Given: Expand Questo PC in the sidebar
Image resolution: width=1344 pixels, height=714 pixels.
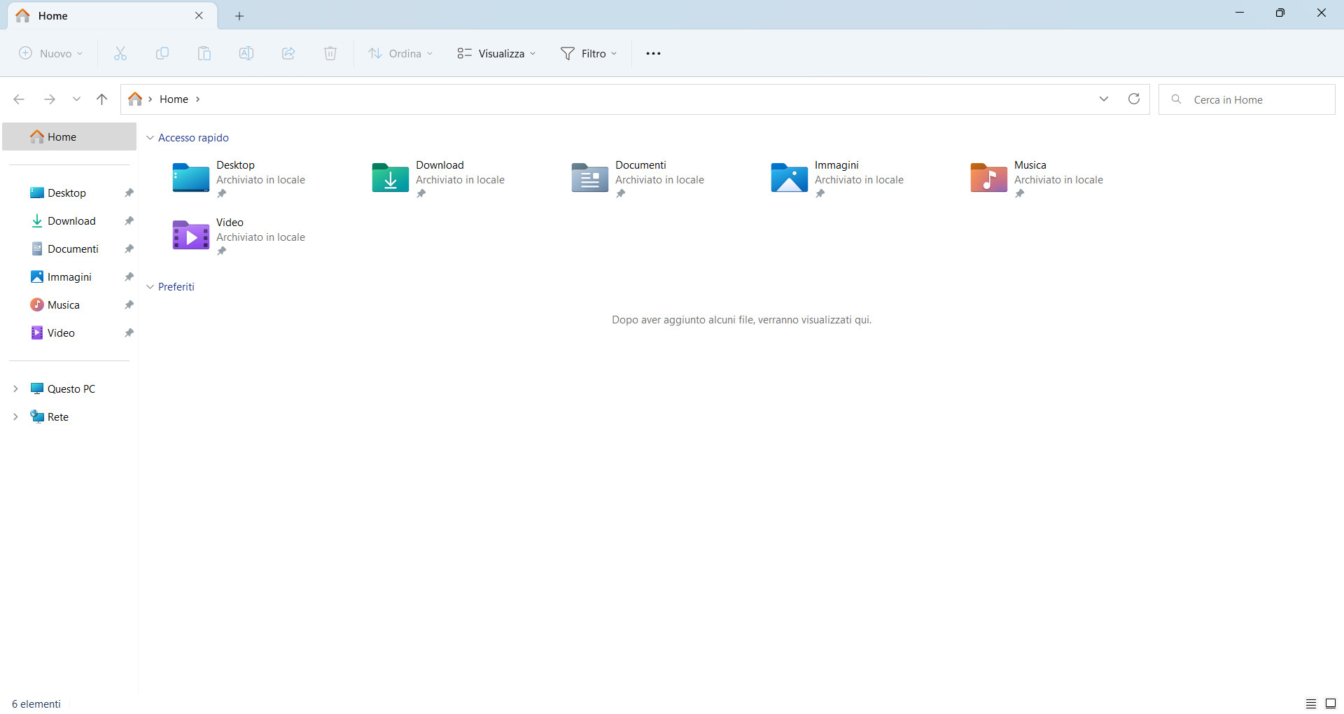Looking at the screenshot, I should (x=15, y=388).
